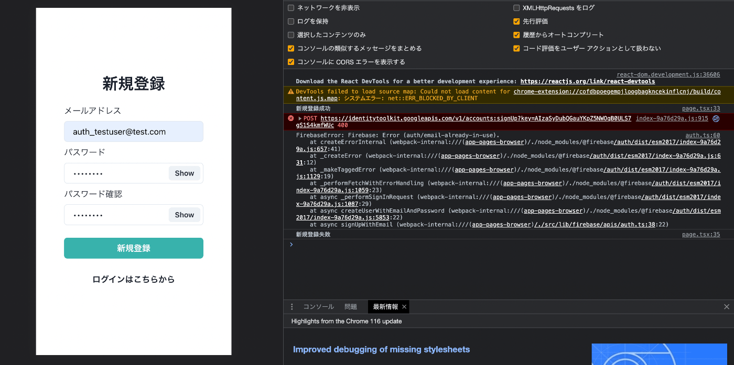Select the 最新情報 drawer tab
The width and height of the screenshot is (734, 365).
(385, 307)
